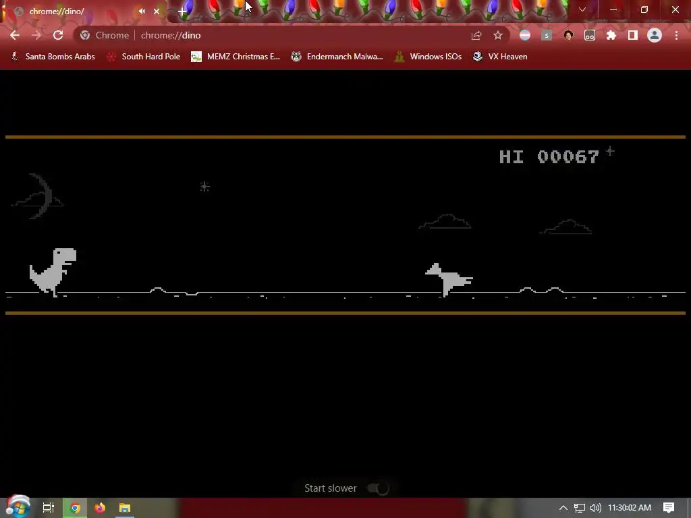Close the chrome://dino tab
691x518 pixels.
click(x=157, y=11)
